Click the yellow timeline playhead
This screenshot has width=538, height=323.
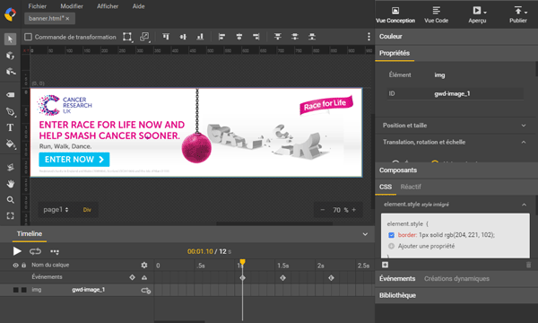pyautogui.click(x=243, y=263)
